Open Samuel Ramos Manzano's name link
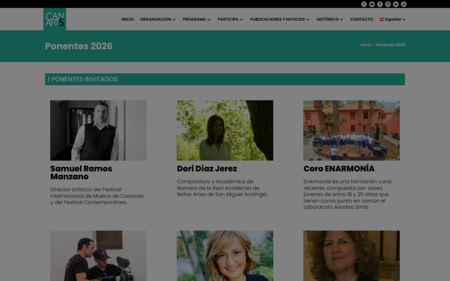The image size is (450, 281). [x=81, y=173]
